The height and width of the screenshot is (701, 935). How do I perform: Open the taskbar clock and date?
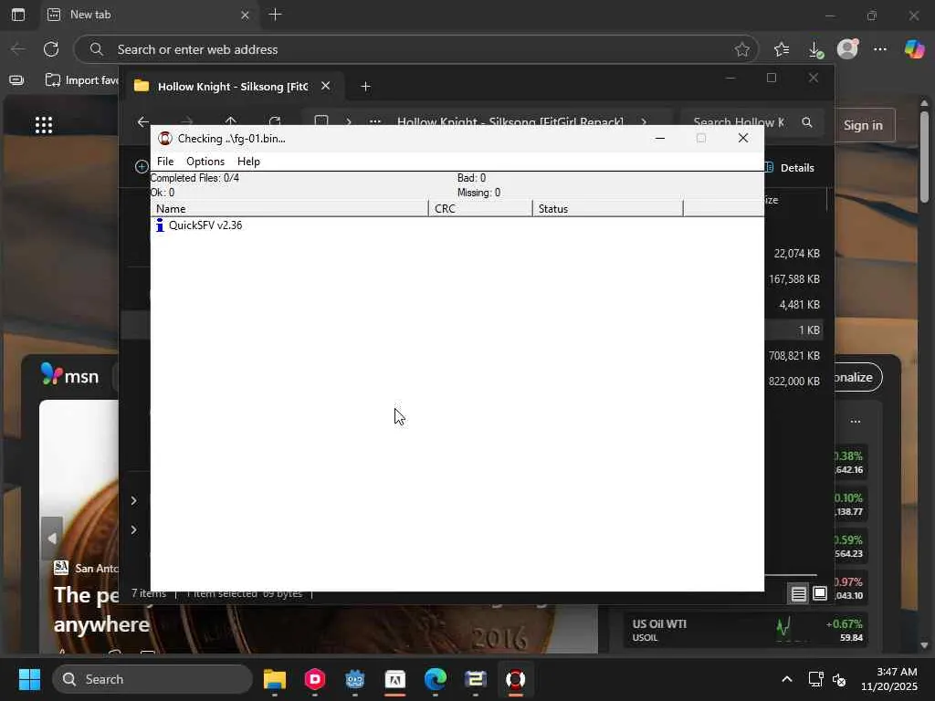[x=888, y=679]
